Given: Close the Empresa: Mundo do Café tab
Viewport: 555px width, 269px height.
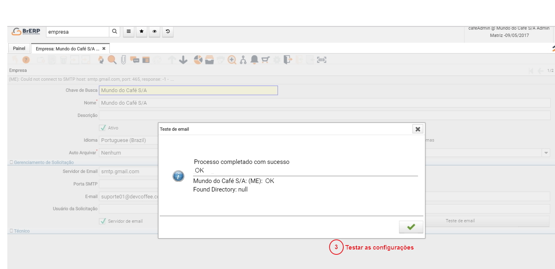Looking at the screenshot, I should click(x=104, y=49).
